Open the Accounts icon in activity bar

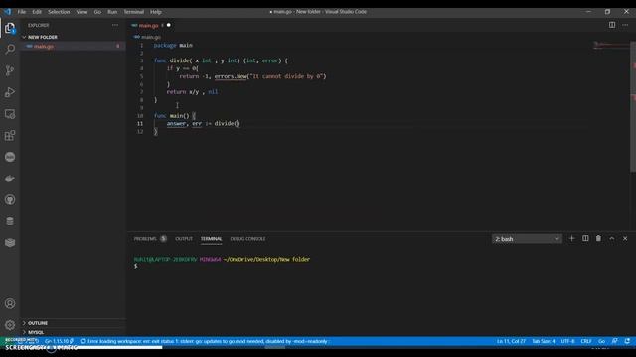(x=10, y=303)
